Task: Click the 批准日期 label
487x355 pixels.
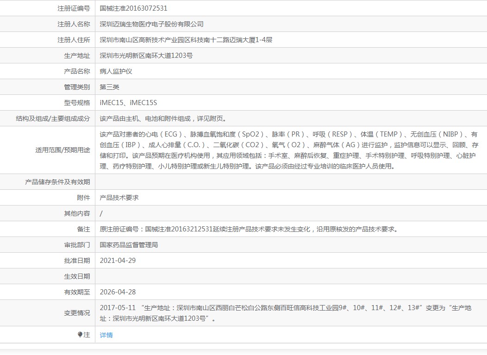Action: pyautogui.click(x=77, y=261)
